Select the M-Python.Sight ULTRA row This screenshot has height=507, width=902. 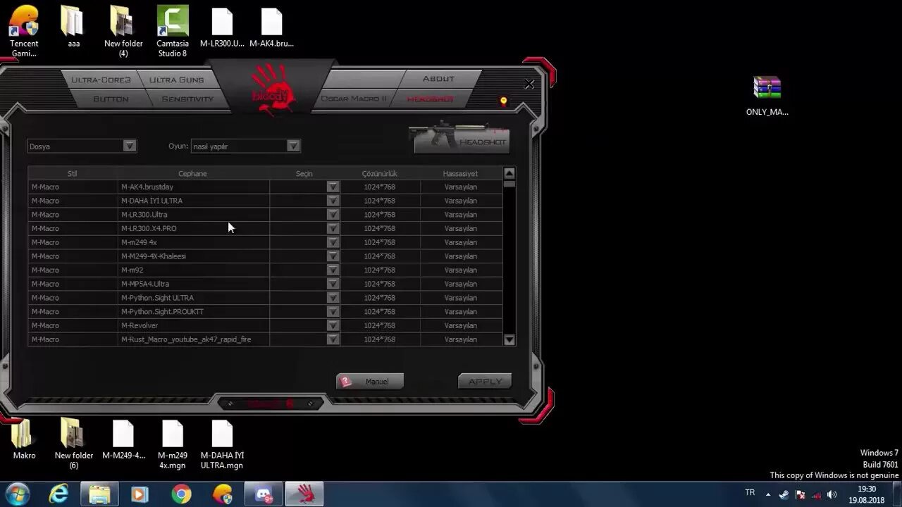(265, 298)
